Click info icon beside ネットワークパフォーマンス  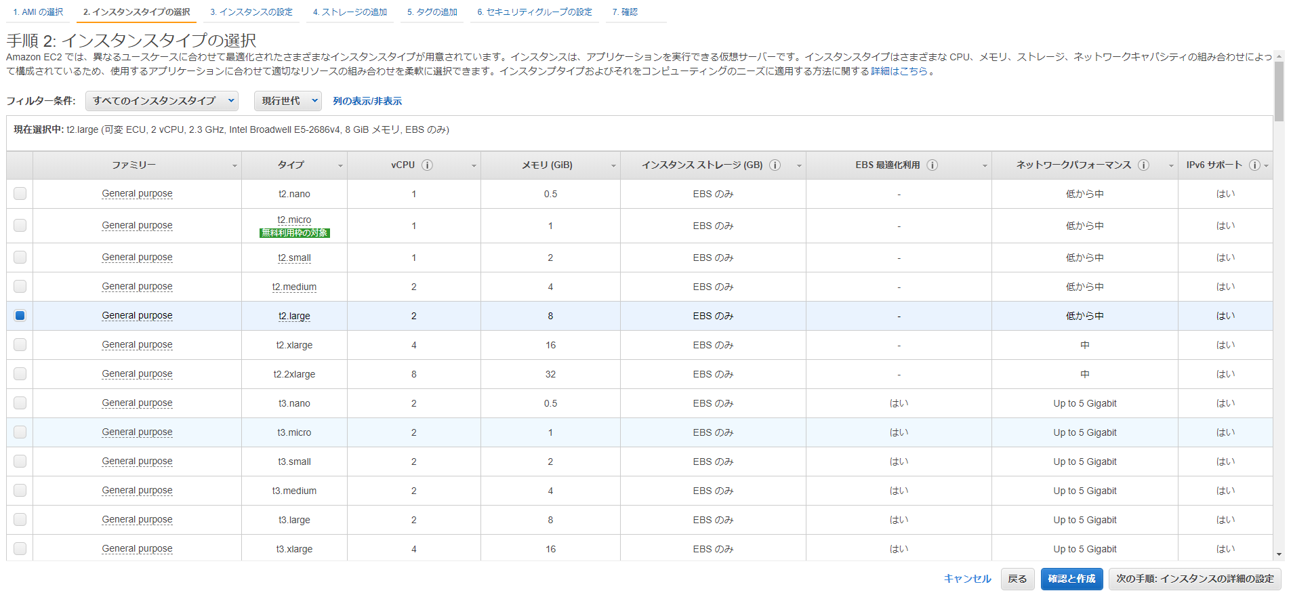1143,165
